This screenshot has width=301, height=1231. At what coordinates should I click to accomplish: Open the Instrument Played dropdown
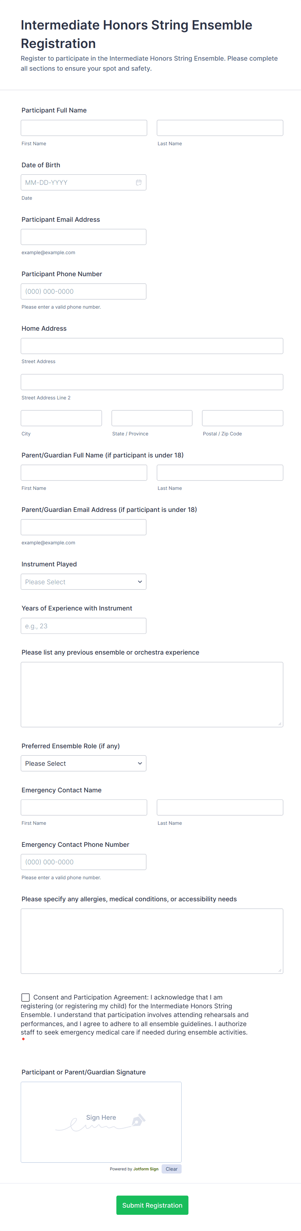click(x=84, y=582)
